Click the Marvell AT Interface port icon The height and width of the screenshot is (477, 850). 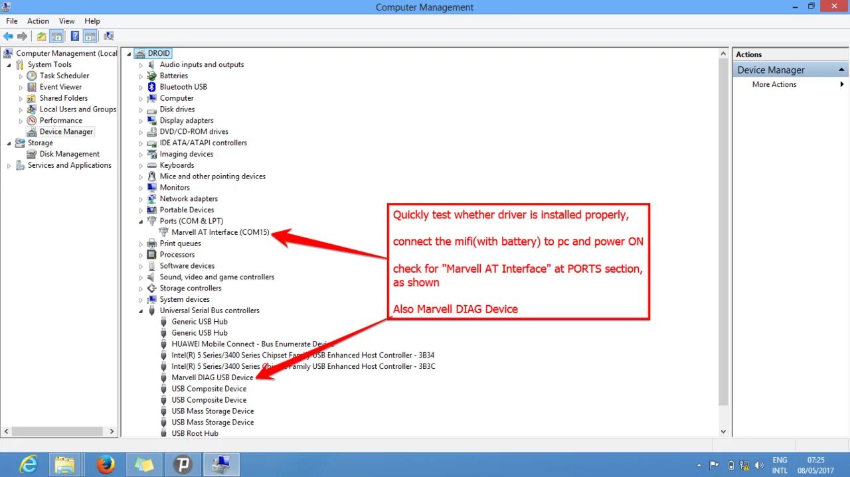(x=164, y=232)
